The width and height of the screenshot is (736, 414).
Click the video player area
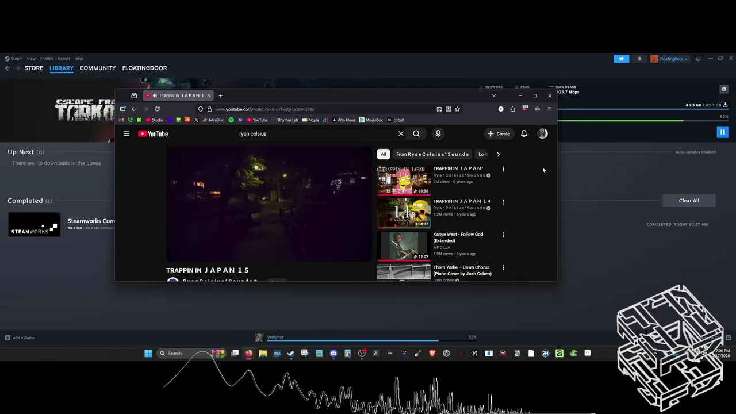pos(269,204)
